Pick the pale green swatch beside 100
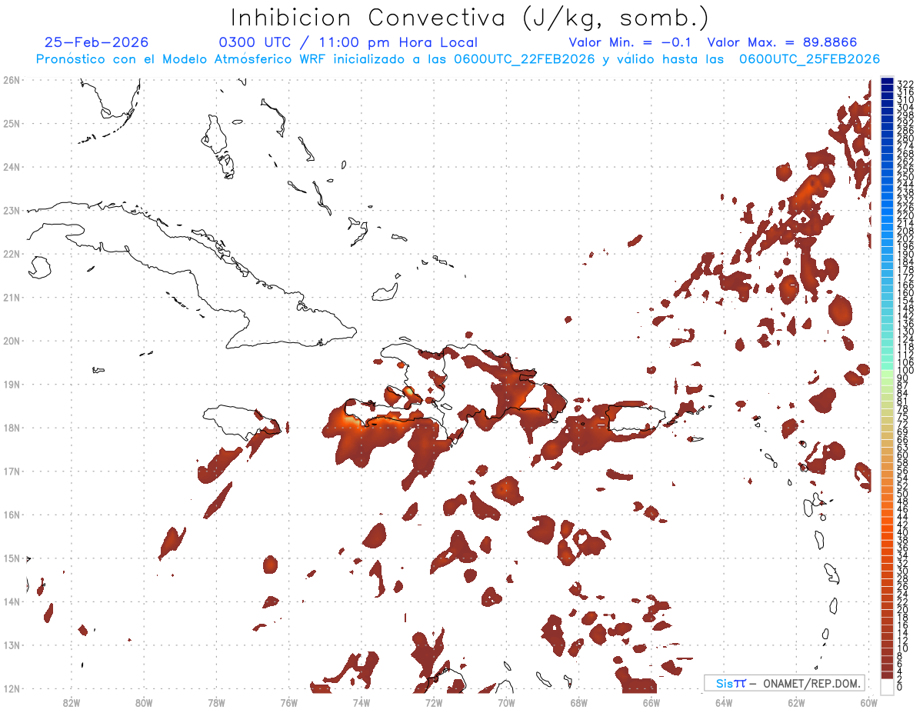The image size is (923, 713). click(x=888, y=375)
